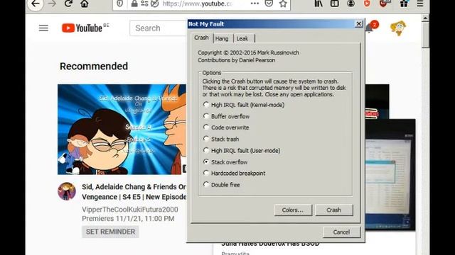The image size is (455, 255).
Task: Open the site permissions icon in address bar
Action: [x=144, y=4]
